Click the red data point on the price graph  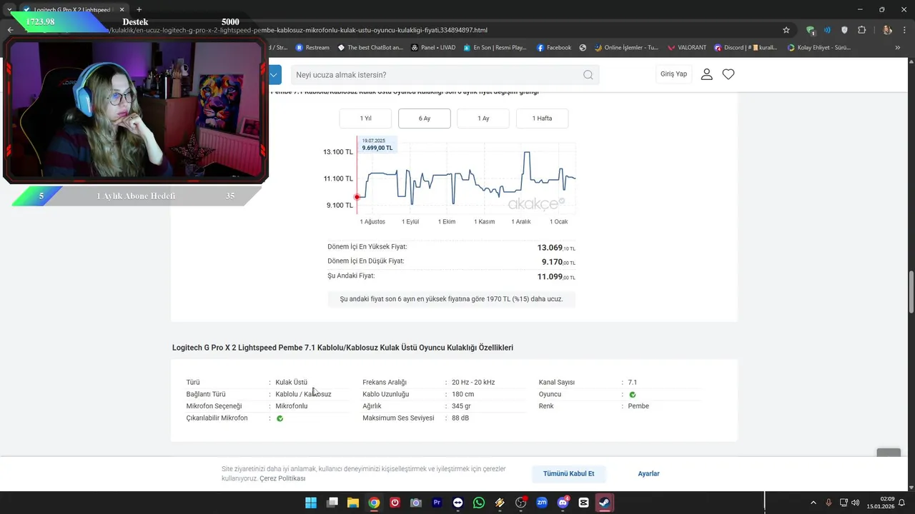click(357, 197)
